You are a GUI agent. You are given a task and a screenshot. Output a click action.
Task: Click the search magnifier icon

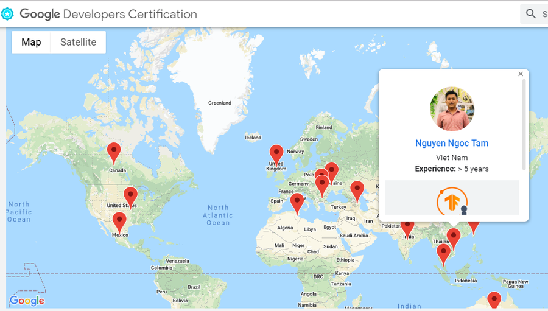tap(530, 14)
